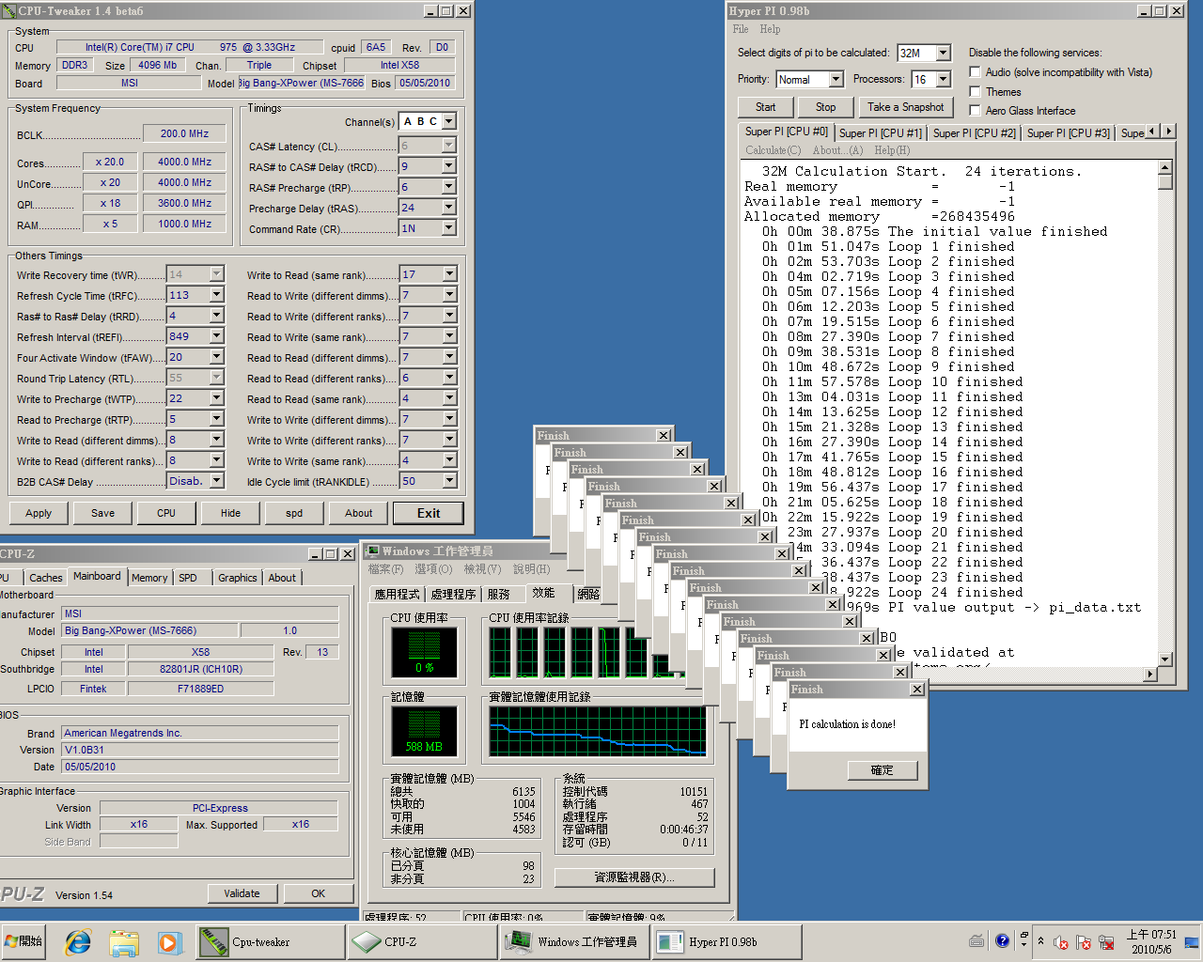Open Internet Explorer from the taskbar
The image size is (1203, 962).
(x=77, y=941)
